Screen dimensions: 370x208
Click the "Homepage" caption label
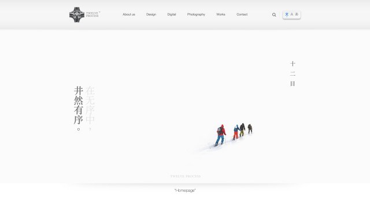click(x=185, y=190)
